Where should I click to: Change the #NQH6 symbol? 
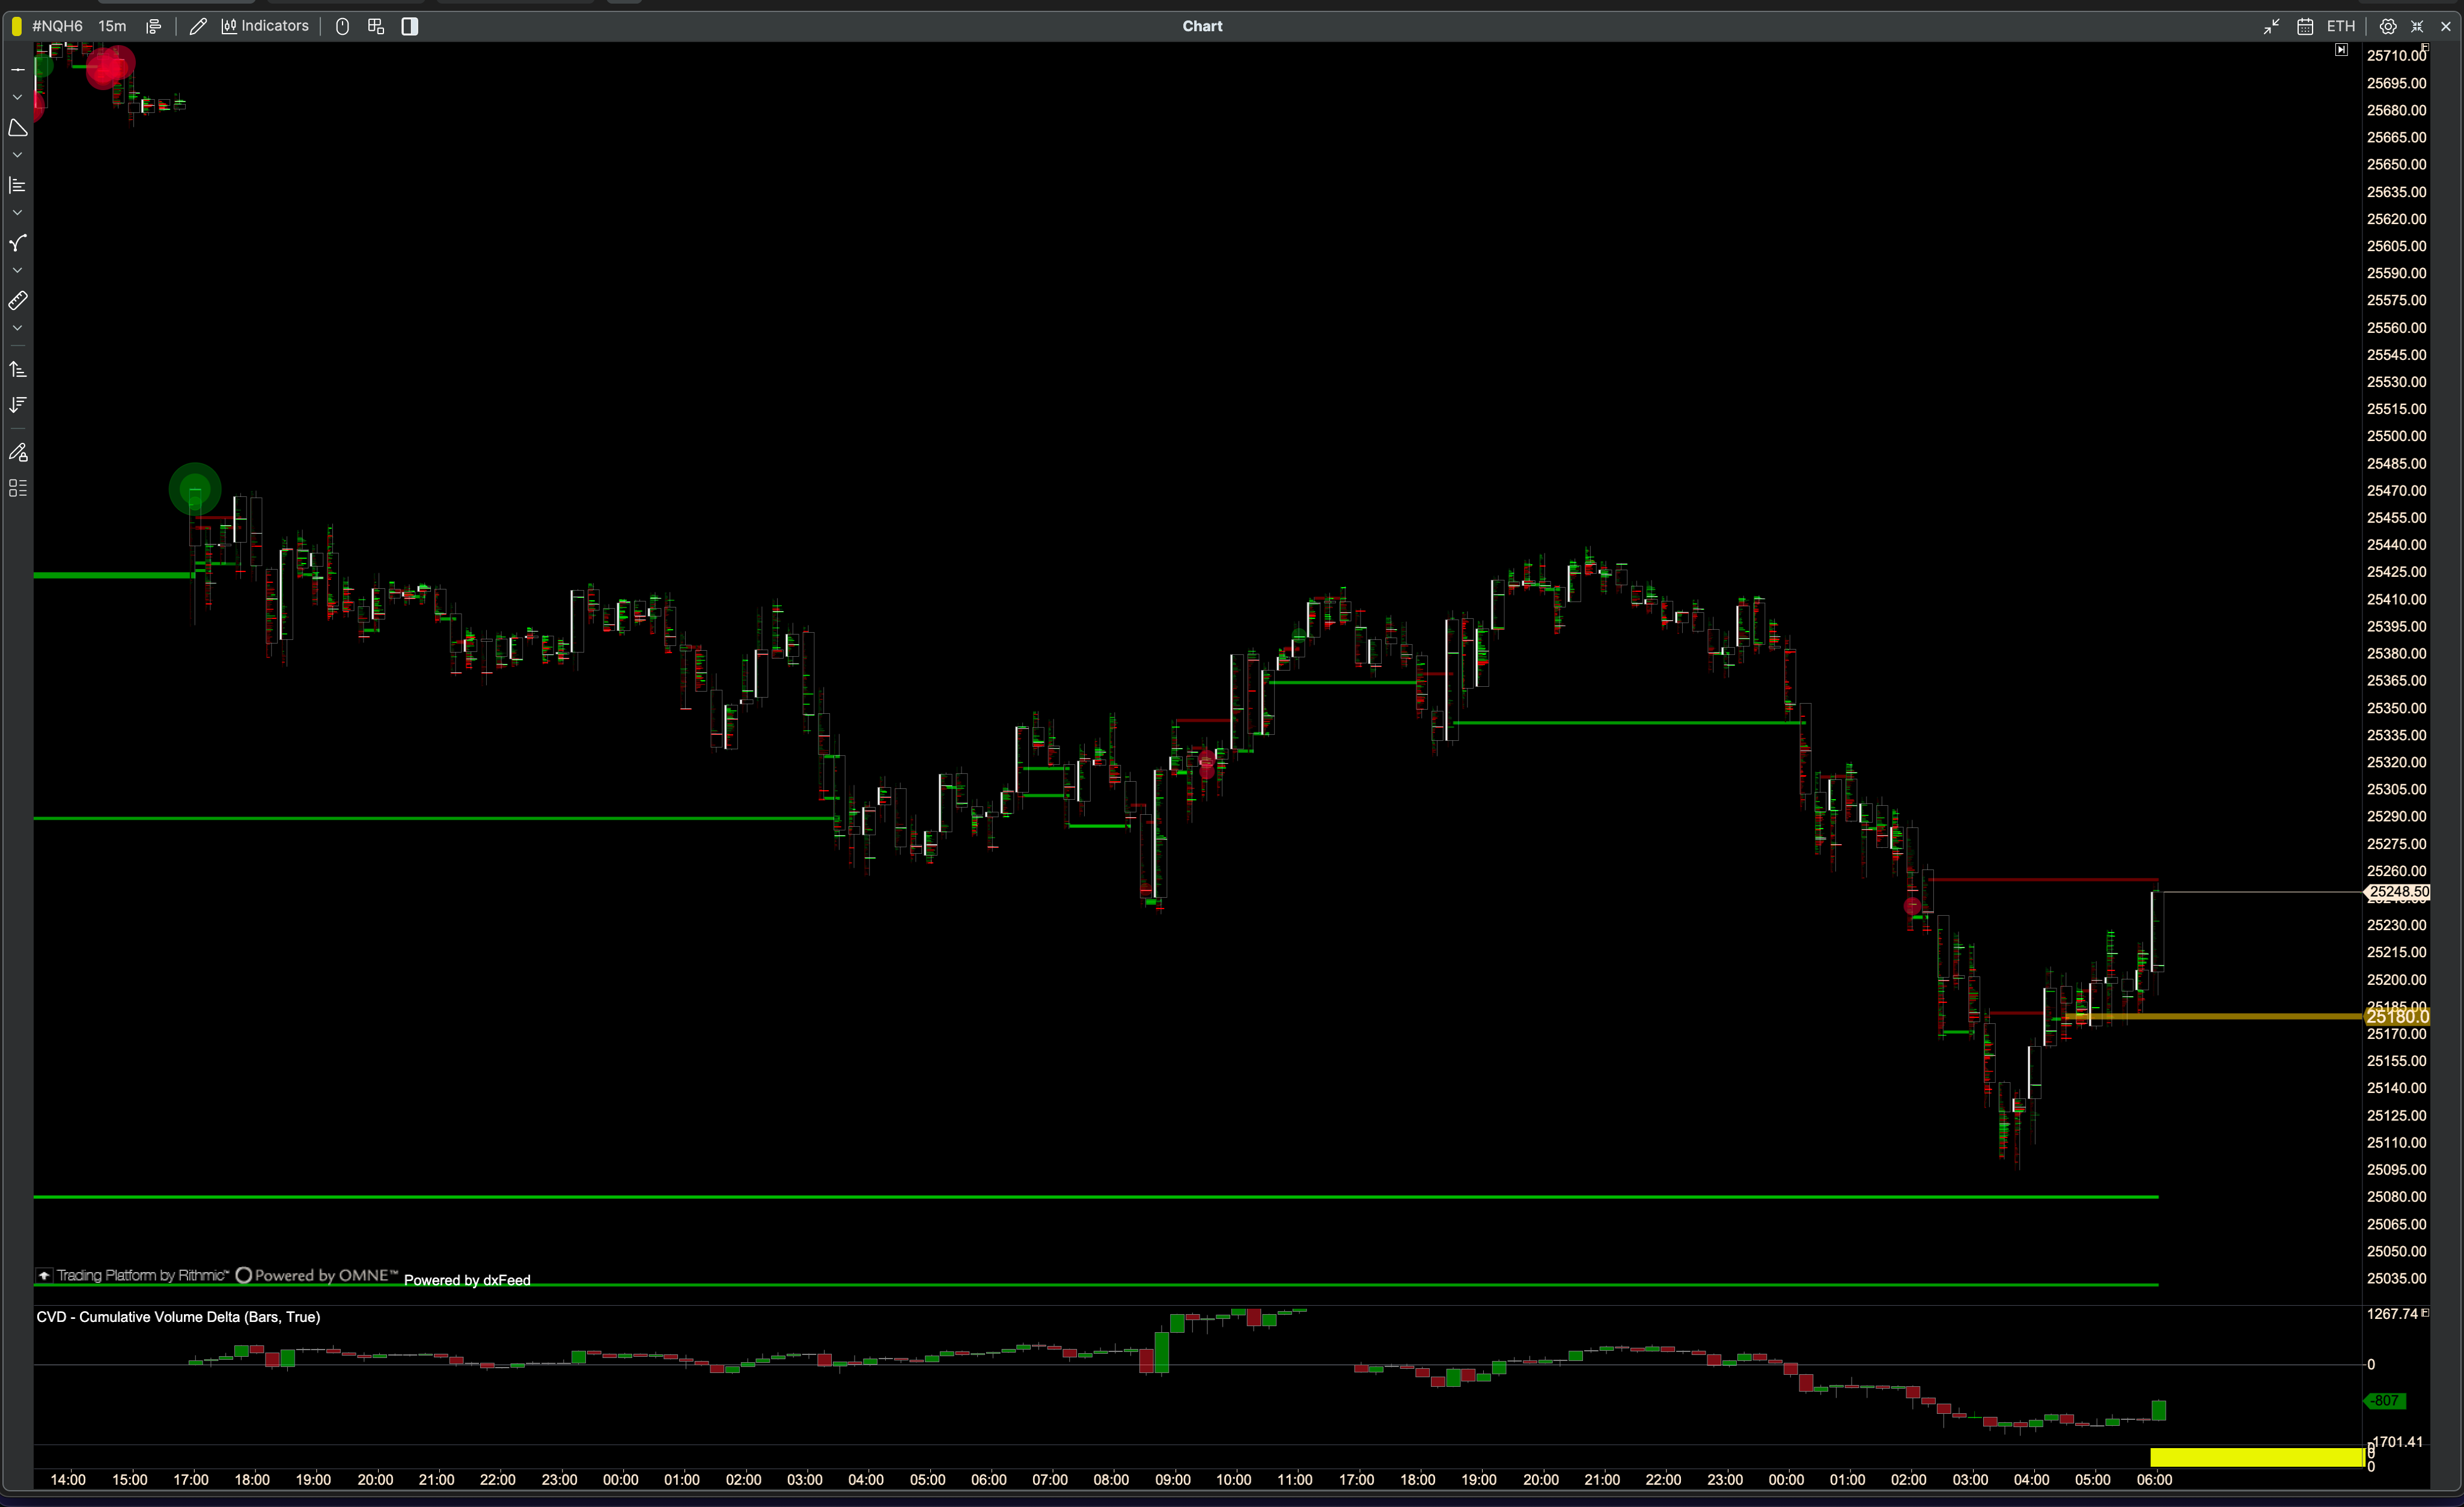point(57,26)
